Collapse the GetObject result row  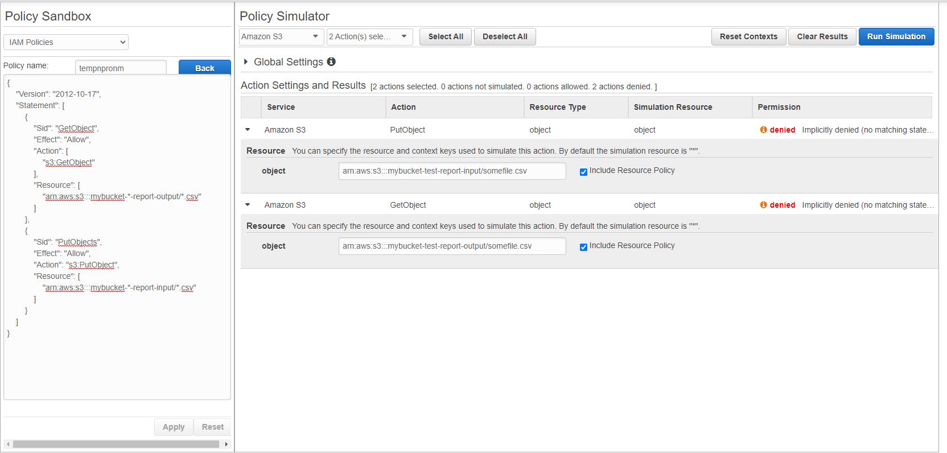[248, 205]
